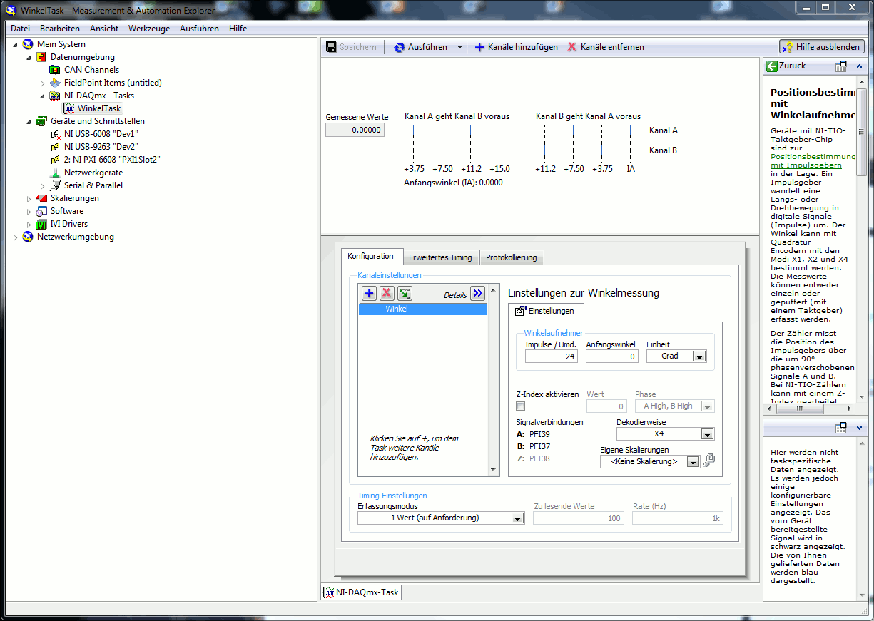Click the help panel layout icon beside Zurück
Viewport: 874px width, 621px height.
[840, 66]
